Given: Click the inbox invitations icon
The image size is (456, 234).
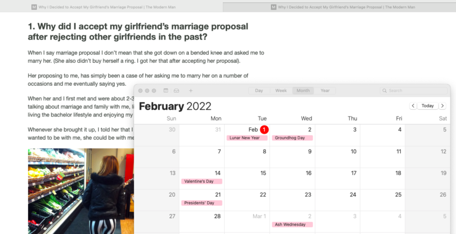Looking at the screenshot, I should pos(176,90).
